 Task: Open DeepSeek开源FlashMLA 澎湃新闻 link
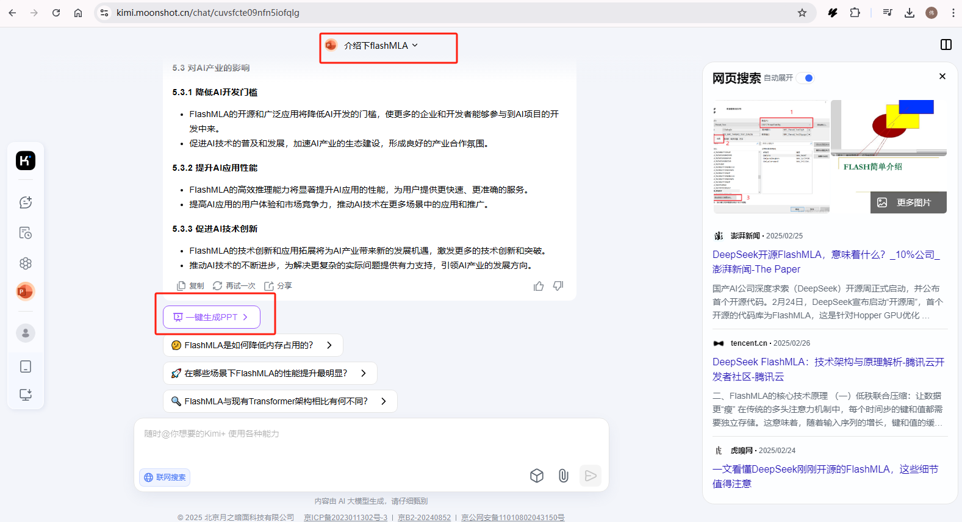826,262
